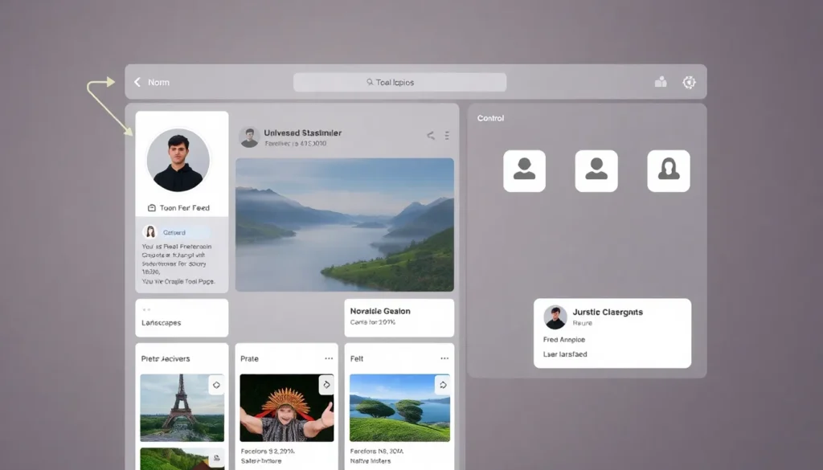
Task: Open the Noraide Gealon card
Action: coord(399,317)
